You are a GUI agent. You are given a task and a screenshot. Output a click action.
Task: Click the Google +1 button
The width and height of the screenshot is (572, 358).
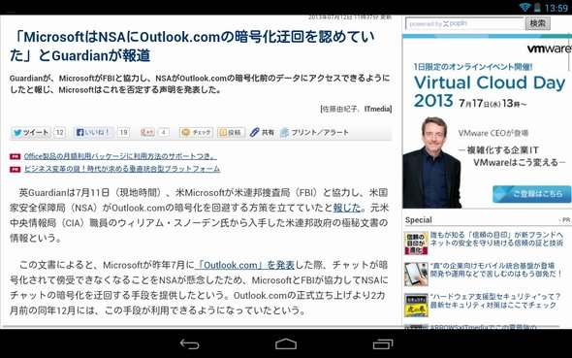pyautogui.click(x=147, y=132)
